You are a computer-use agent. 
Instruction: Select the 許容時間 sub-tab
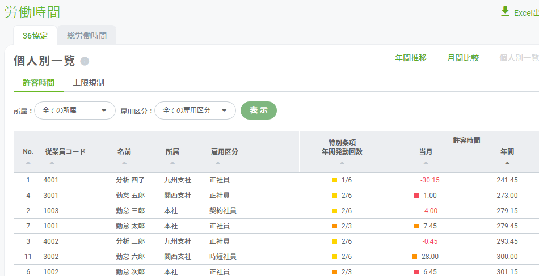pyautogui.click(x=39, y=83)
